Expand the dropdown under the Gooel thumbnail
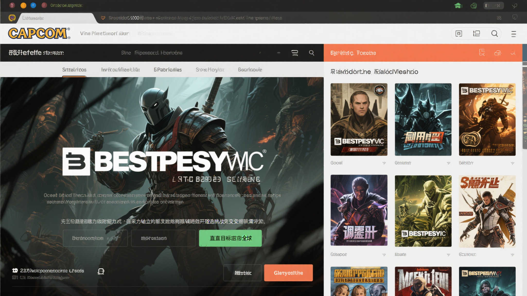This screenshot has height=296, width=527. coord(385,163)
